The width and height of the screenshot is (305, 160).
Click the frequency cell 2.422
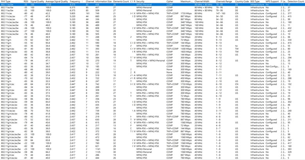point(72,131)
